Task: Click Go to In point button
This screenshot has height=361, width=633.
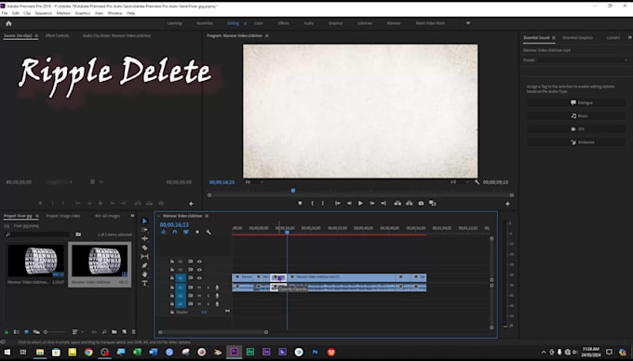Action: coord(338,203)
